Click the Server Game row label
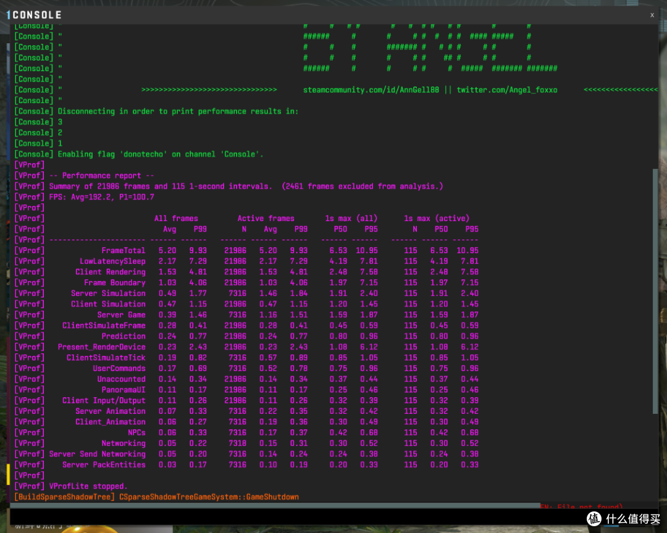Screen dimensions: 667x533 tap(121, 315)
